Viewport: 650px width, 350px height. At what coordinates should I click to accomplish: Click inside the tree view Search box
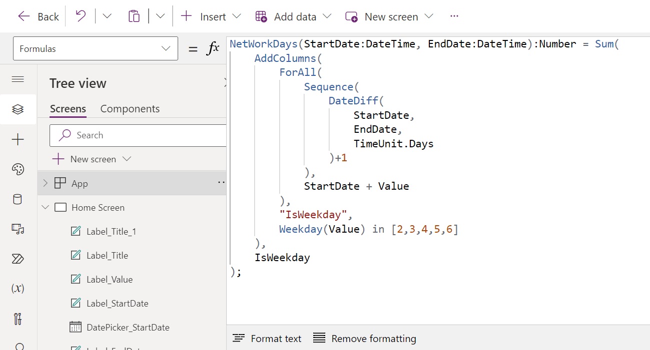[x=140, y=135]
